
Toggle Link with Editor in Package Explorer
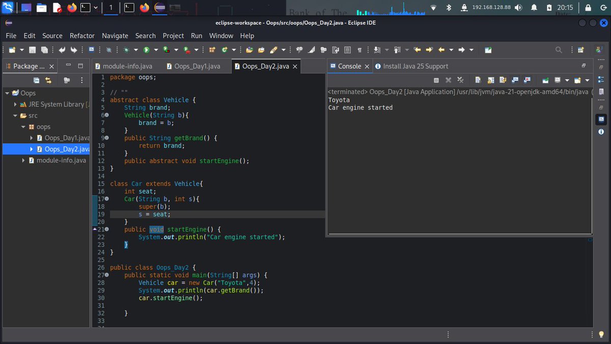point(48,80)
